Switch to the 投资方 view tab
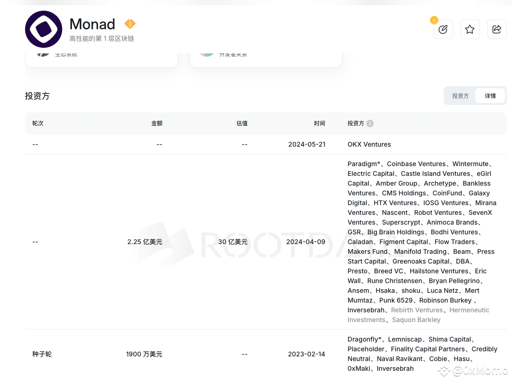Image resolution: width=512 pixels, height=381 pixels. click(x=460, y=96)
